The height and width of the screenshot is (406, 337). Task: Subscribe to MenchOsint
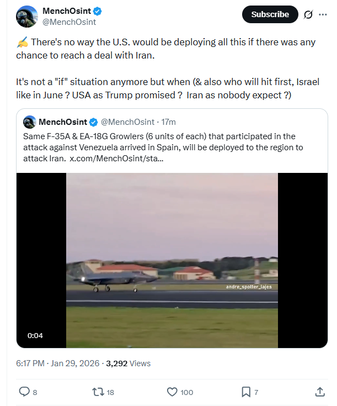(270, 14)
